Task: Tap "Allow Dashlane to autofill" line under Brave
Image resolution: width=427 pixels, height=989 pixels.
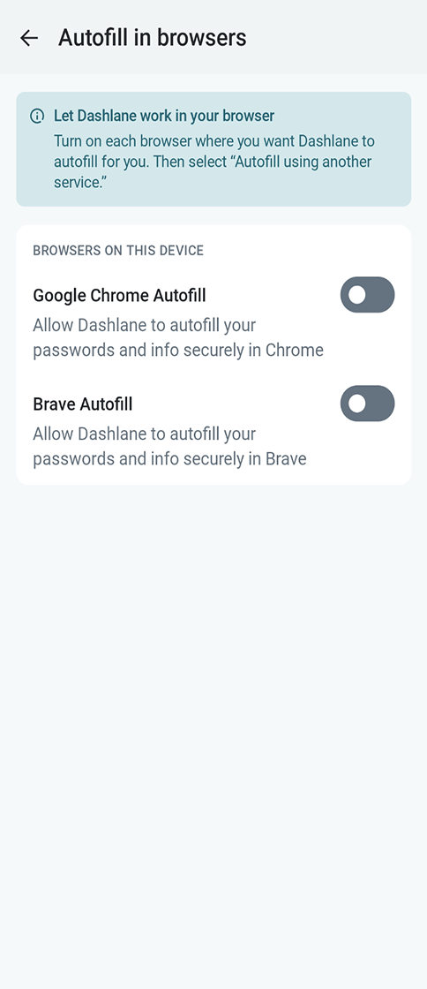Action: [x=144, y=434]
